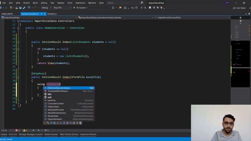Open the Error List panel tab
The width and height of the screenshot is (251, 141).
[13, 134]
